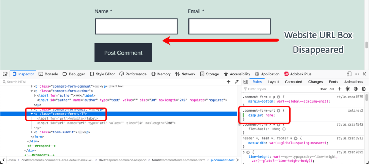Screen dimensions: 369x164
Task: Click the overflow badge on comment-form-comment
Action: point(116,86)
